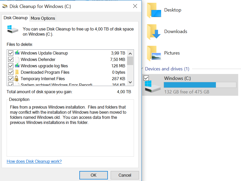The image size is (241, 181).
Task: Open the Desktop folder icon
Action: [154, 10]
